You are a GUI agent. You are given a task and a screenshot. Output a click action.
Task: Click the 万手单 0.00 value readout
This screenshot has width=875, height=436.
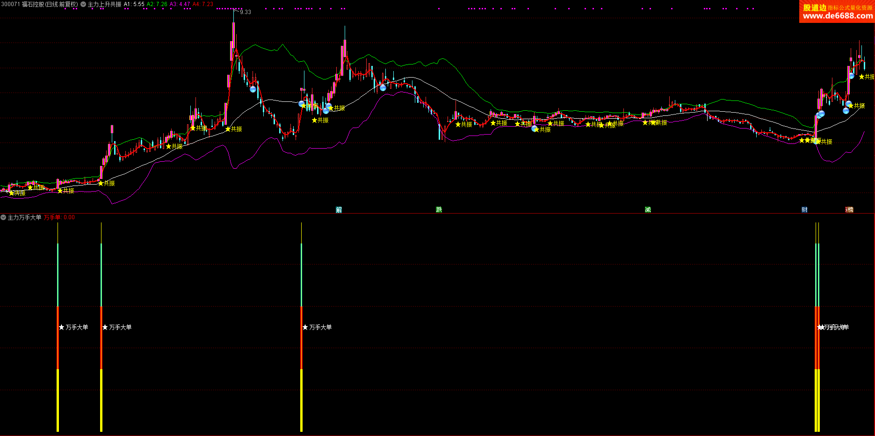tap(59, 217)
